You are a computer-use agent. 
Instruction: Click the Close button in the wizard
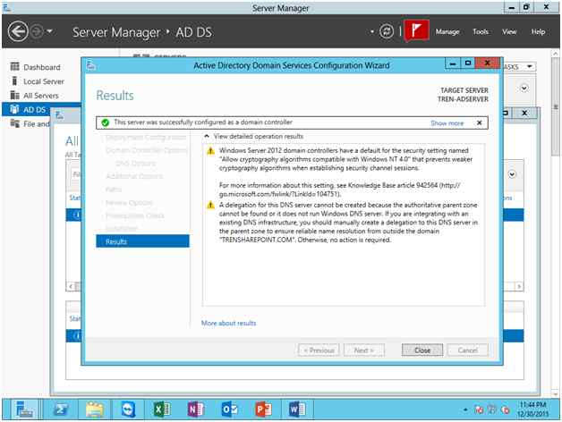pyautogui.click(x=422, y=350)
